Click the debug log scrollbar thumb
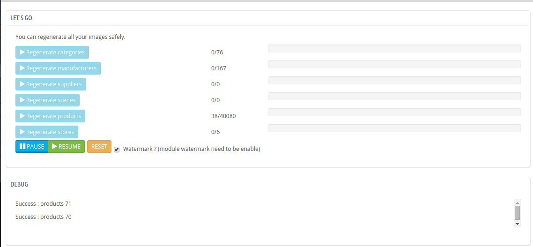The height and width of the screenshot is (247, 533). click(x=518, y=213)
